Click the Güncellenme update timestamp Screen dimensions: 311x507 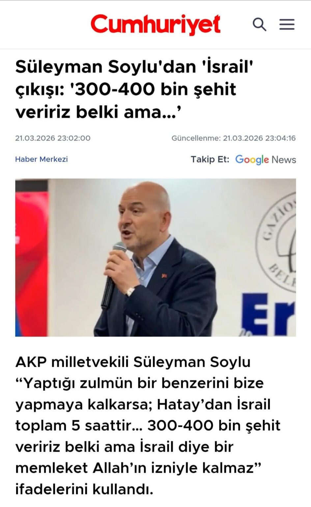234,138
